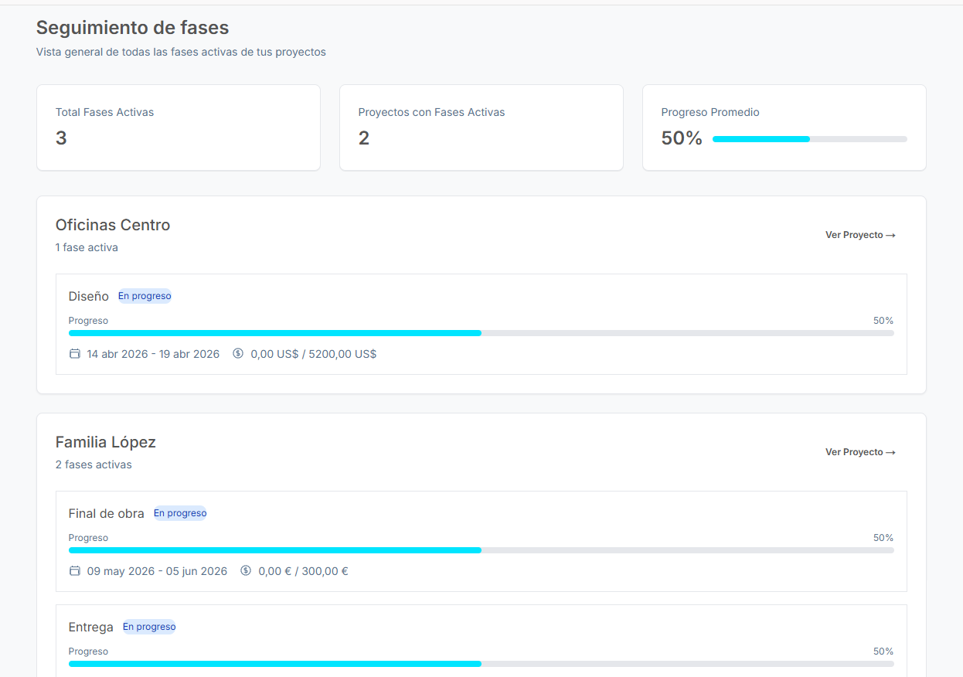Click En progreso badge next to Entrega
This screenshot has height=677, width=963.
pos(149,627)
